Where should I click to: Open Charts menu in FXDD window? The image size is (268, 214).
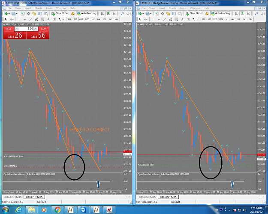[38, 8]
